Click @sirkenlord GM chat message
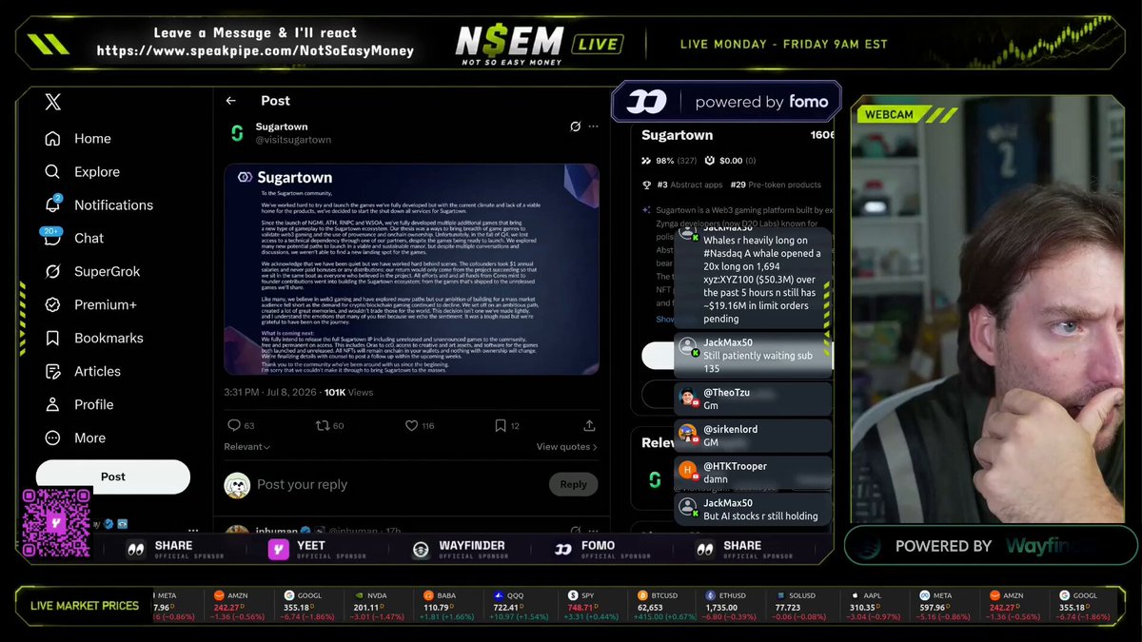The width and height of the screenshot is (1142, 642). [x=754, y=436]
